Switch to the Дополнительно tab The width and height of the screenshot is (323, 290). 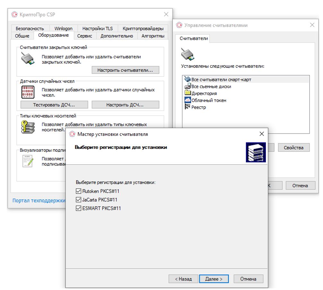(x=117, y=36)
